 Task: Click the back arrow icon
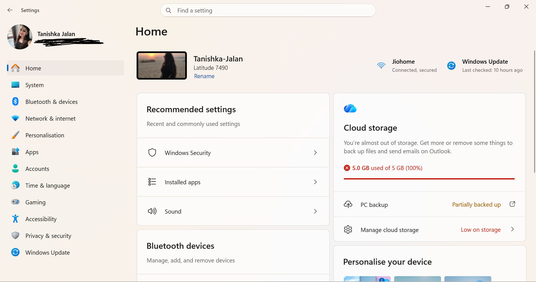coord(10,10)
